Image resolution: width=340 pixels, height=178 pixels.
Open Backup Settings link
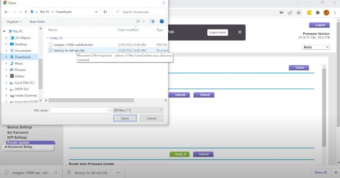click(20, 127)
